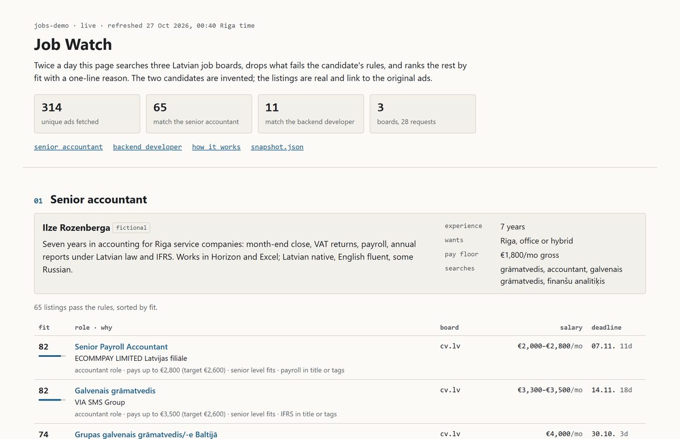Click the fit bar on the Galvenais grāmatvedis row

point(52,400)
